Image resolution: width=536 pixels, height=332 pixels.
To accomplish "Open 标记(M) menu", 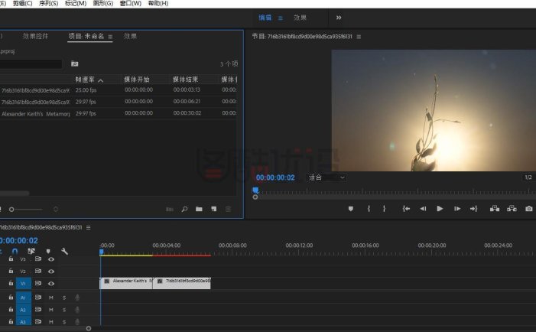I will pyautogui.click(x=75, y=3).
